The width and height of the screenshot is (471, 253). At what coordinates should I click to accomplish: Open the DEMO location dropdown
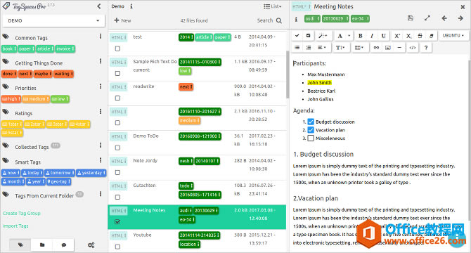[54, 20]
